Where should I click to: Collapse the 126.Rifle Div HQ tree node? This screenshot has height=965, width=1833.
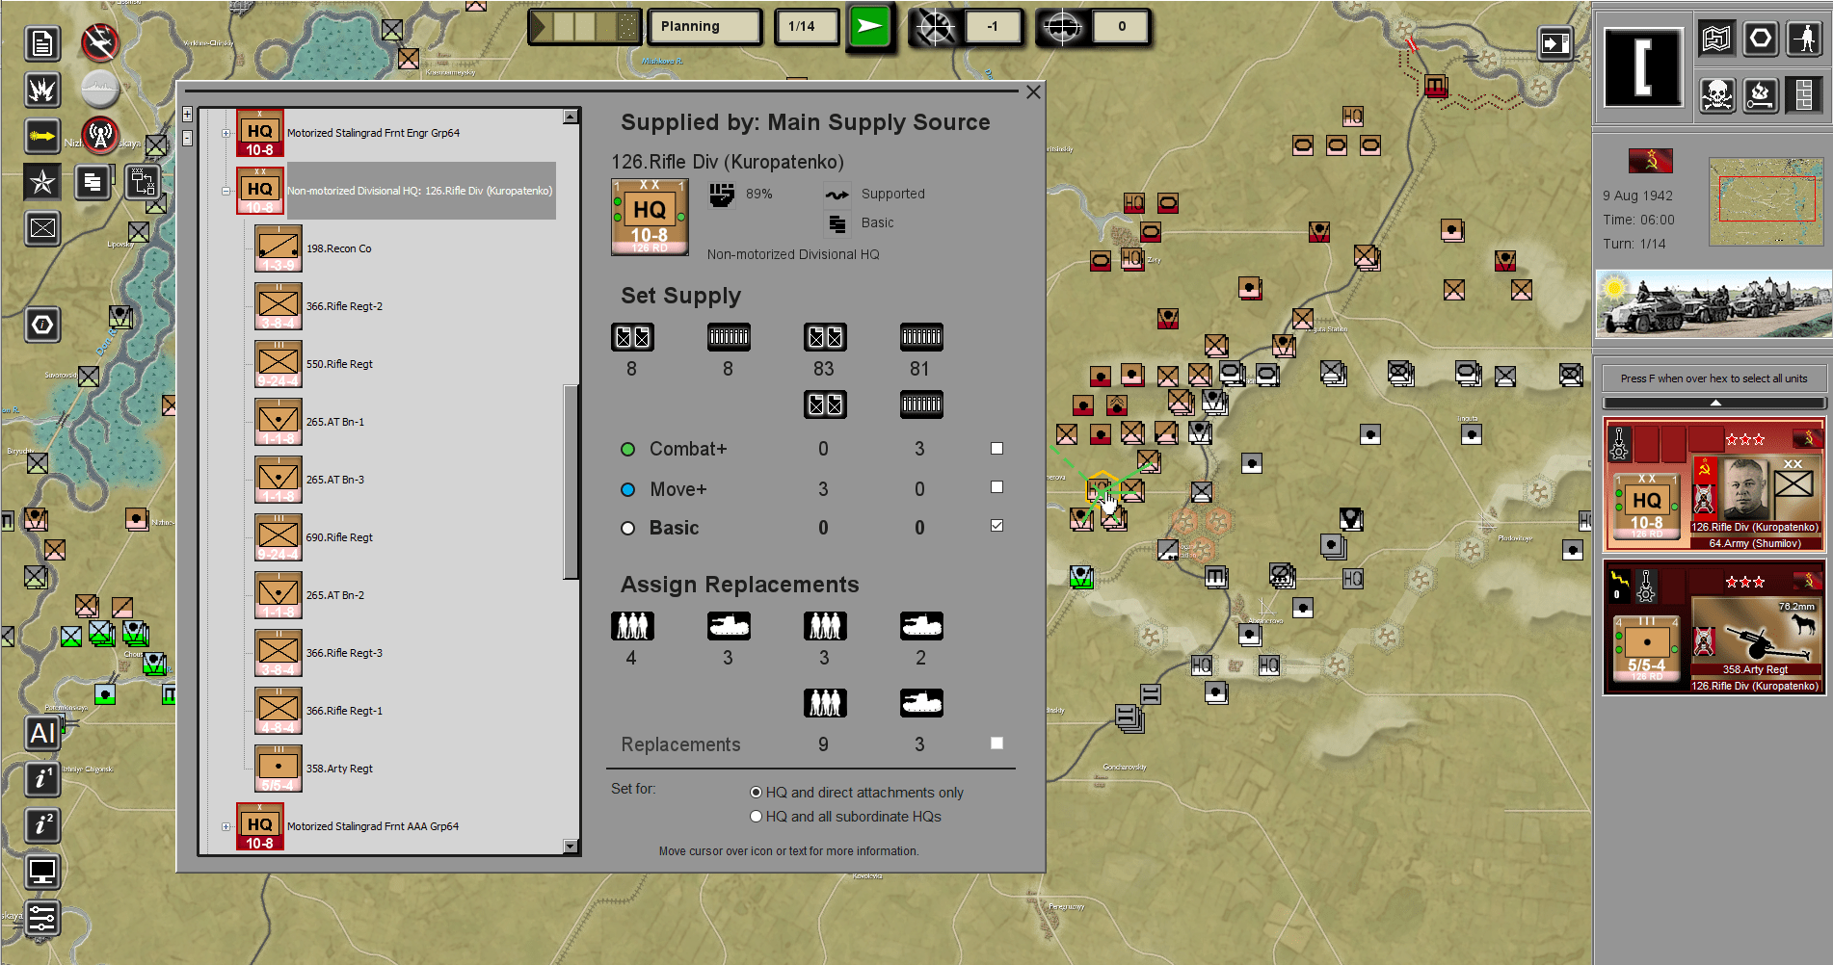pyautogui.click(x=226, y=191)
